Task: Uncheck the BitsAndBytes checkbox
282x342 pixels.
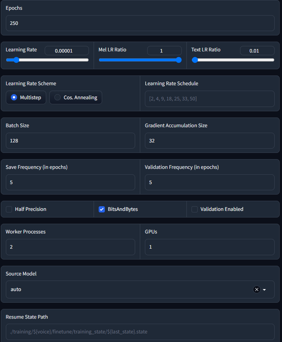Action: coord(102,209)
